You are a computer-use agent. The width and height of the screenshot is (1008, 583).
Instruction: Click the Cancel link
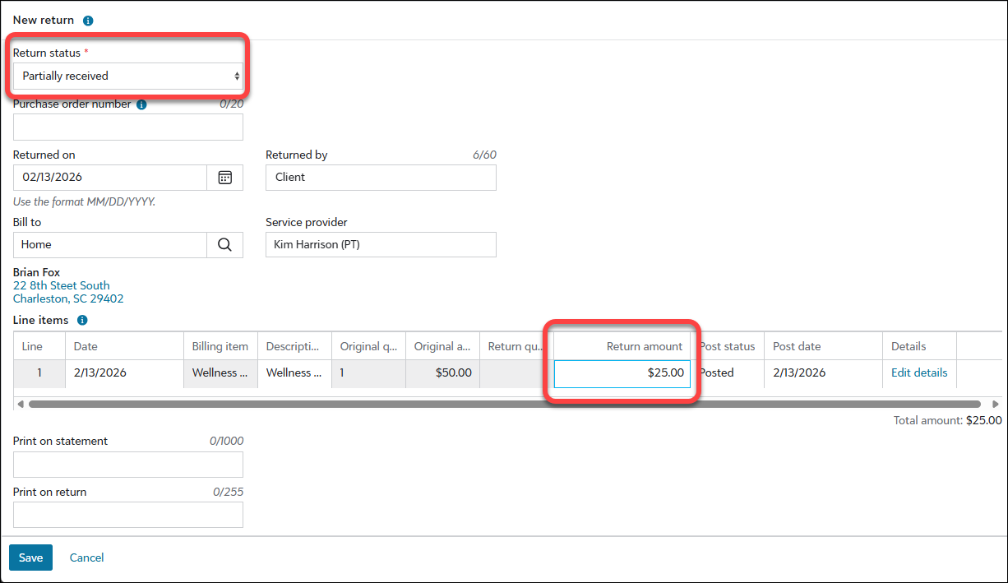pos(86,558)
